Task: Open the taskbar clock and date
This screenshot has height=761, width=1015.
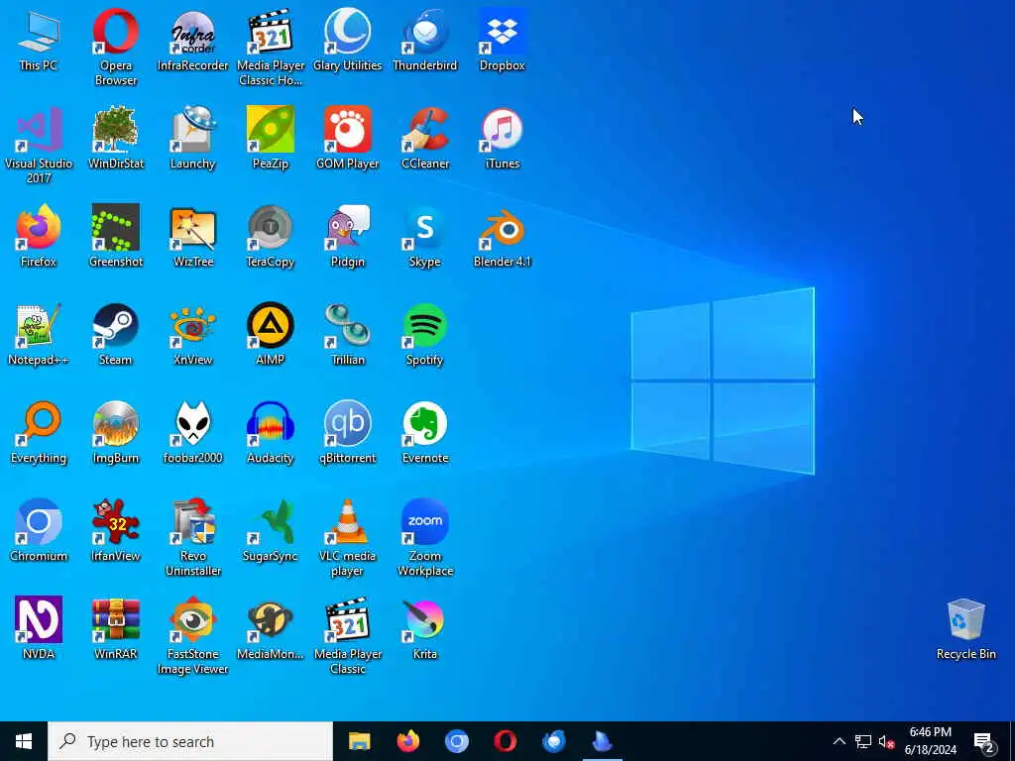Action: (x=930, y=741)
